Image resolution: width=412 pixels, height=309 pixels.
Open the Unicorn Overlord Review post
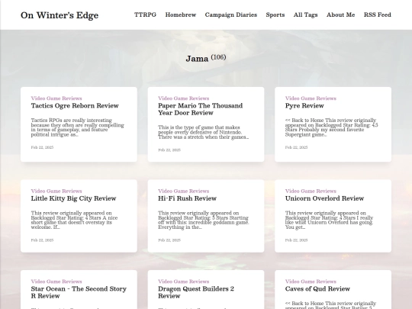tap(324, 198)
